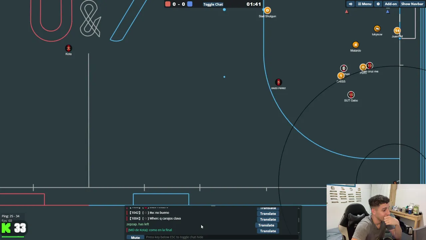This screenshot has height=240, width=426.
Task: Click the 'Fps: 60' readout
Action: 7,221
